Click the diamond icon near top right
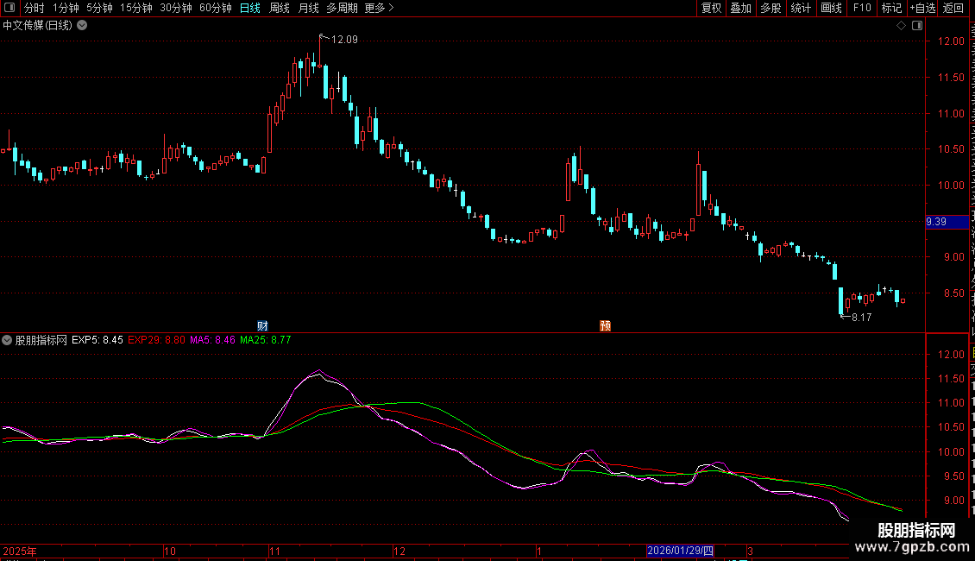975x561 pixels. click(x=901, y=25)
